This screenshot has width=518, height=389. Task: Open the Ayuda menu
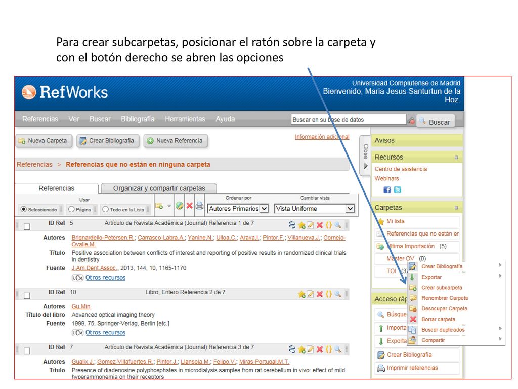point(225,119)
